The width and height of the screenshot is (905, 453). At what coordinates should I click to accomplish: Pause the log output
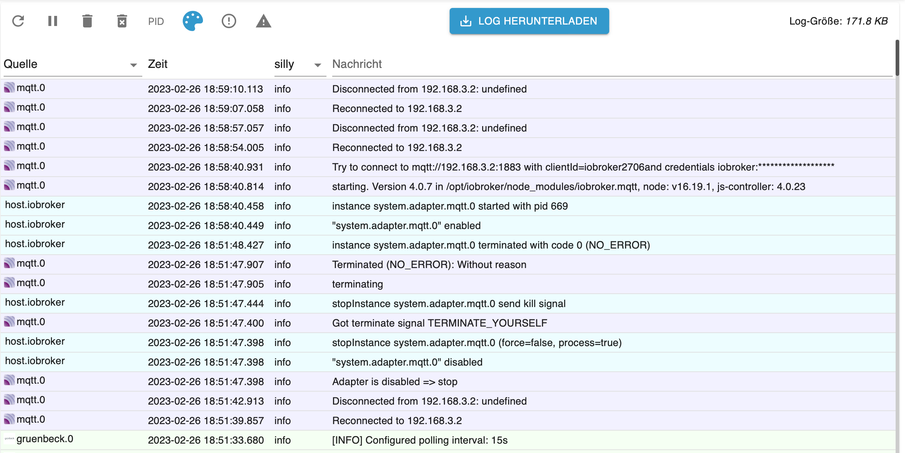pyautogui.click(x=53, y=21)
